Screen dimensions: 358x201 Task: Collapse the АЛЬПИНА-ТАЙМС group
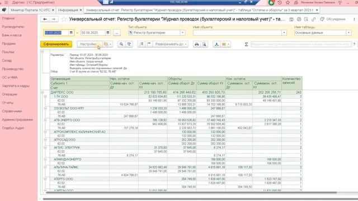coord(45,167)
